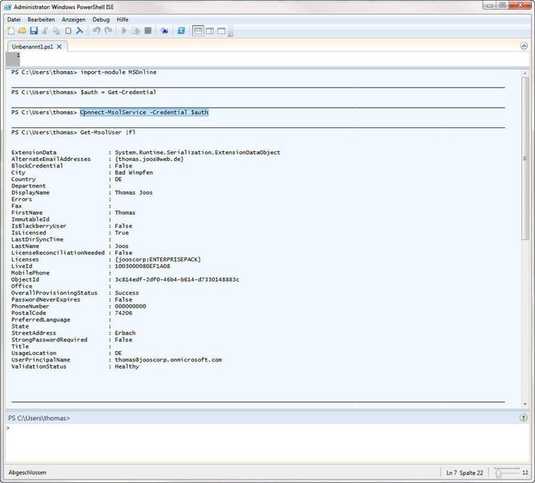
Task: Click the UserPrincipalName value thomas@jooscorp.onmicrosoft.com
Action: pos(168,360)
